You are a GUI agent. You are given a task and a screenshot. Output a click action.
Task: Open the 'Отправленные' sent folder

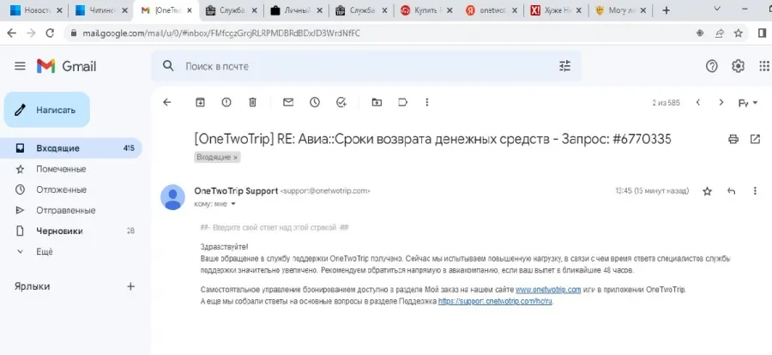65,210
